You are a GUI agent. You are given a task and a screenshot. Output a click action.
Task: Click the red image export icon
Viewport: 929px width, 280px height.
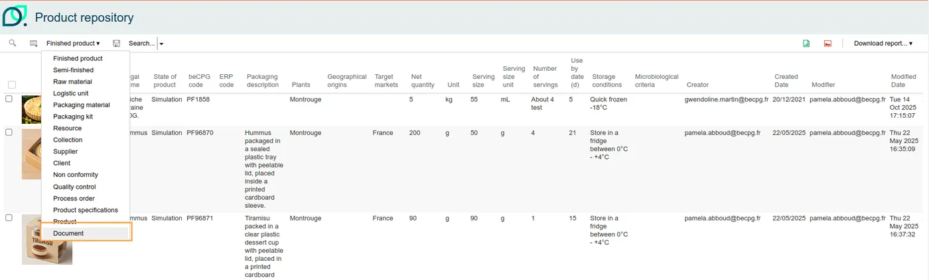[827, 44]
